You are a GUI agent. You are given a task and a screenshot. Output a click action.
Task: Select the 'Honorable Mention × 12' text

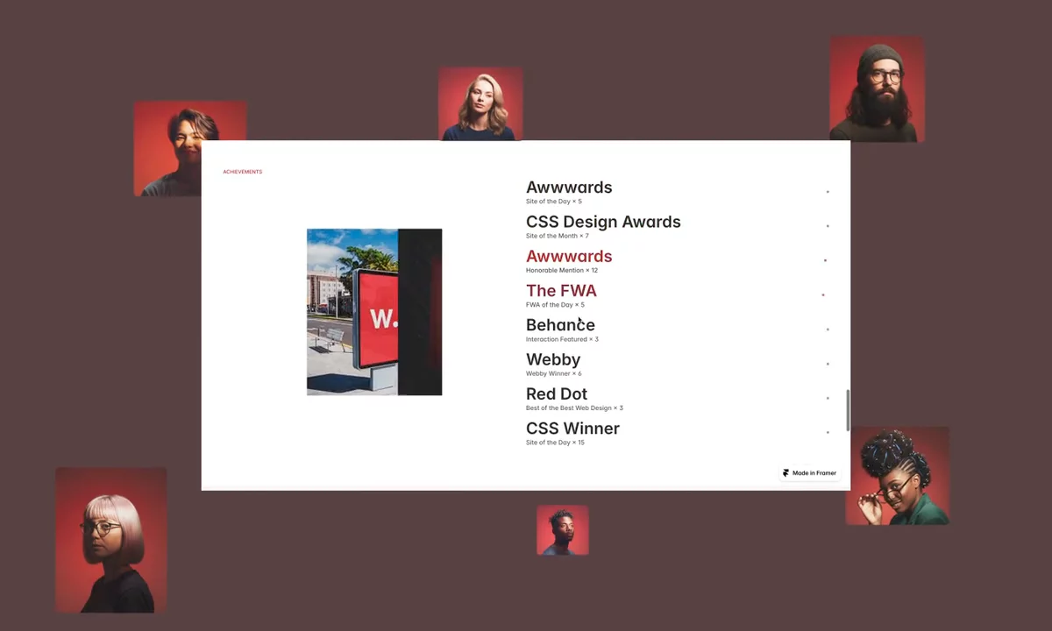pos(562,270)
